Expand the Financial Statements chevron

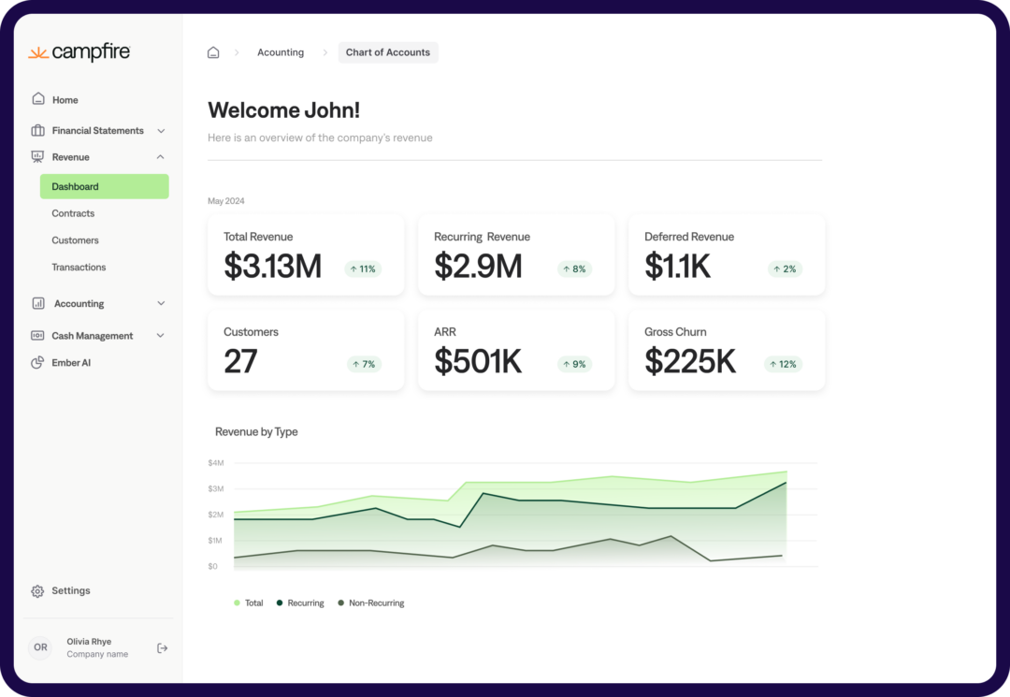click(x=161, y=131)
